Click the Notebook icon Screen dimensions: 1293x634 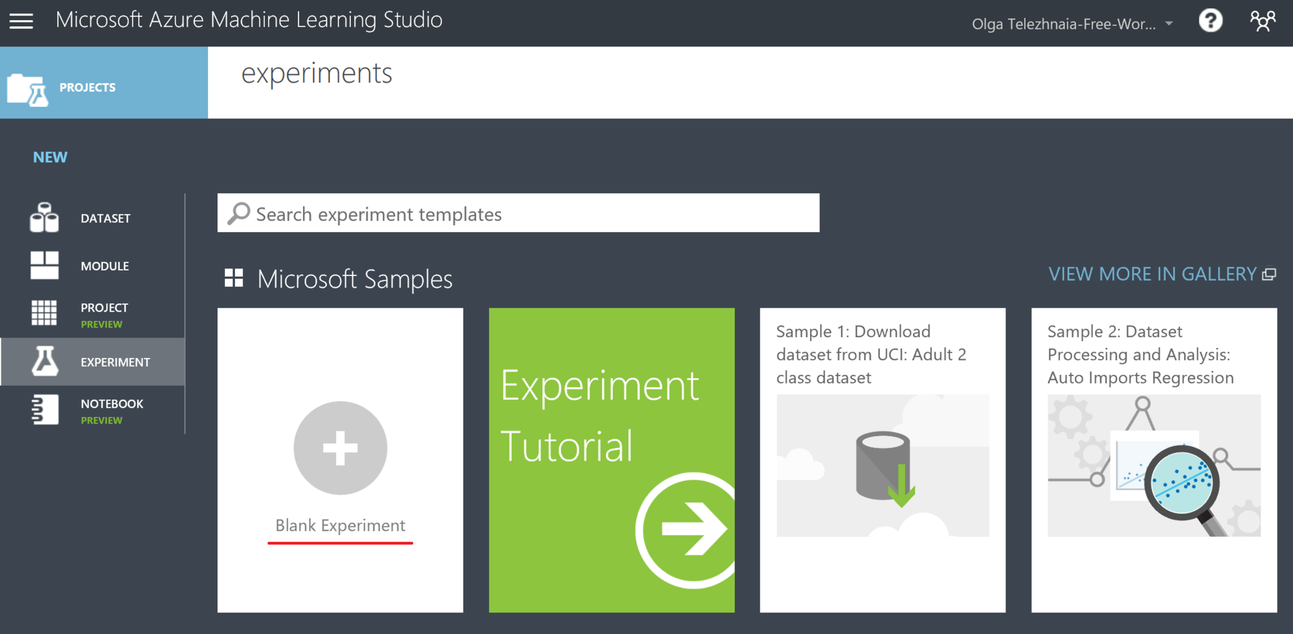click(44, 409)
